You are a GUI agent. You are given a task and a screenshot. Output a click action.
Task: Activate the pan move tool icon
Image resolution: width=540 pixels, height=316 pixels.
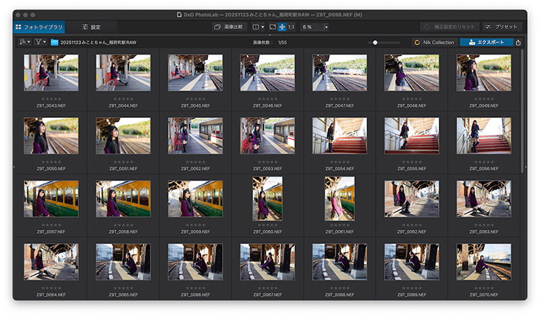point(281,27)
